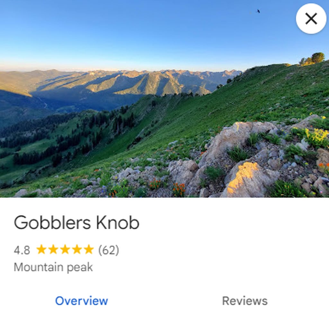Click the third yellow rating star
The height and width of the screenshot is (310, 329).
click(65, 249)
